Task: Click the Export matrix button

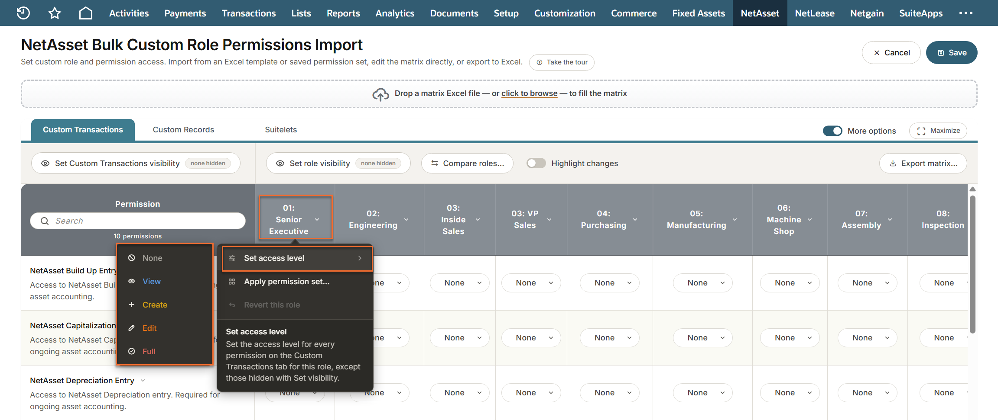Action: point(923,164)
